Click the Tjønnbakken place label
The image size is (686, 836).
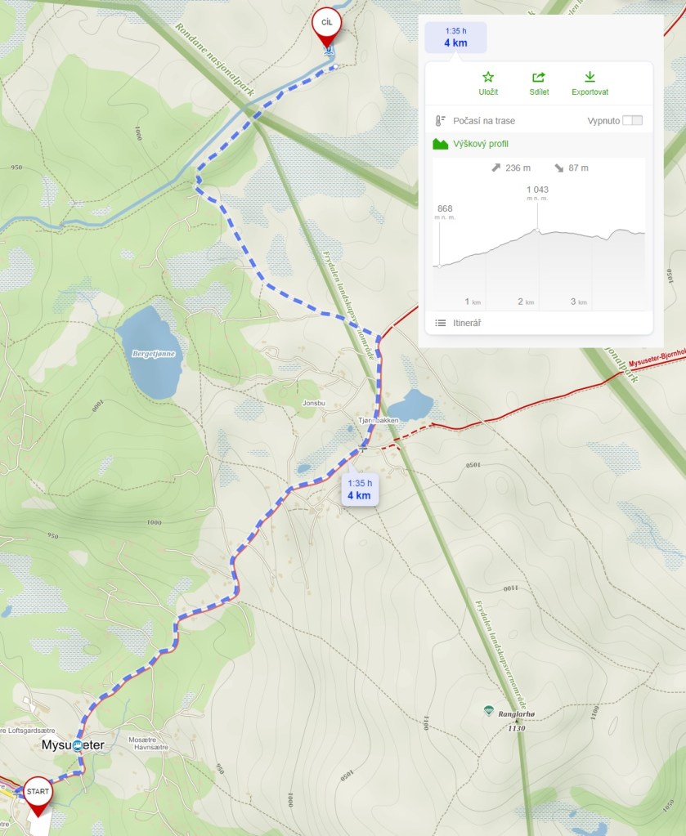click(x=379, y=420)
